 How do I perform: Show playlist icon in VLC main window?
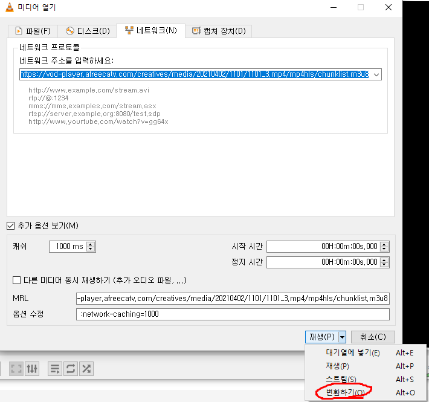pos(55,369)
